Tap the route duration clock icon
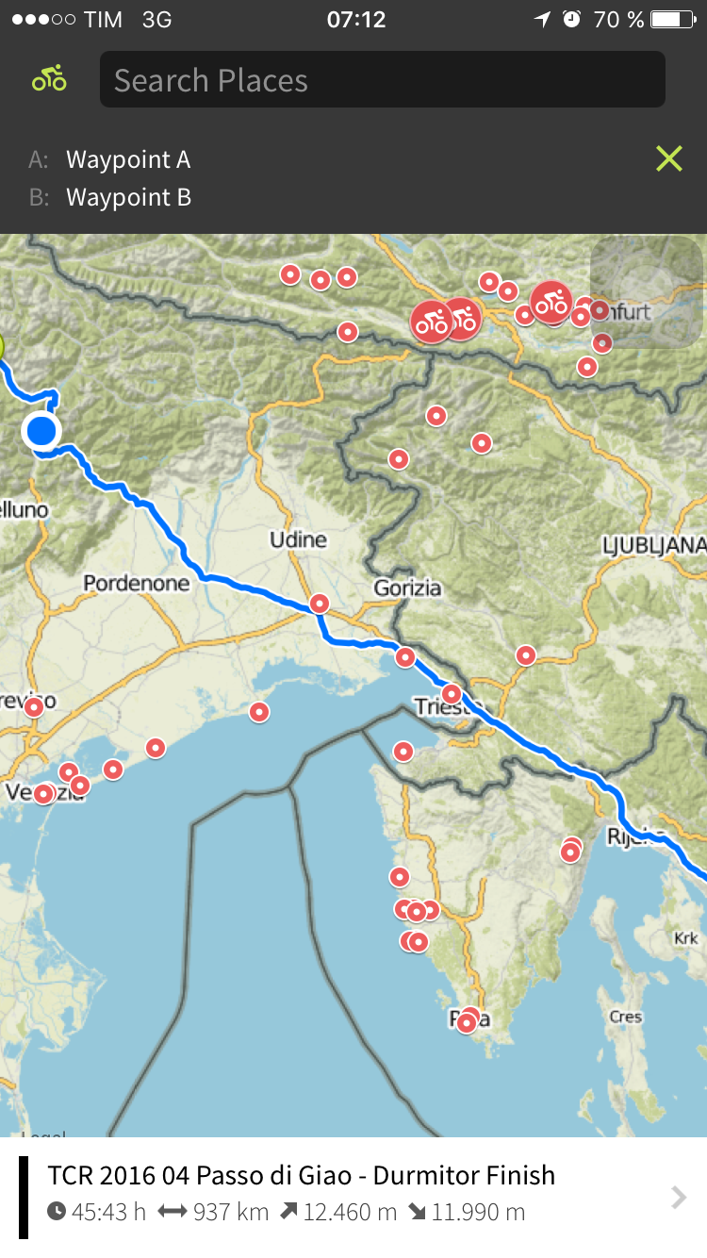Screen dimensions: 707x1258 pyautogui.click(x=57, y=1212)
